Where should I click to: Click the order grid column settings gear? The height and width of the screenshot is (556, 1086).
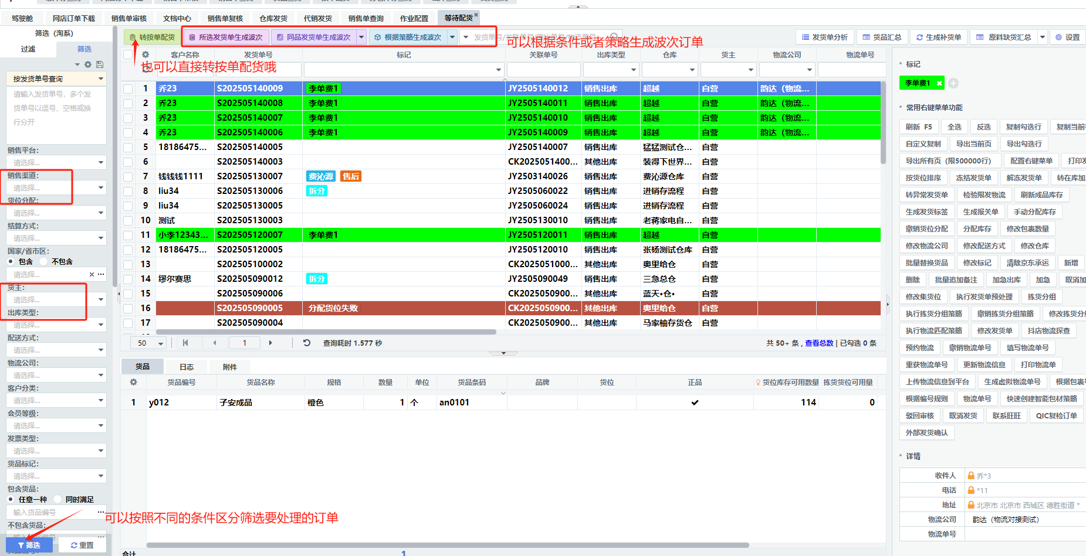(146, 54)
